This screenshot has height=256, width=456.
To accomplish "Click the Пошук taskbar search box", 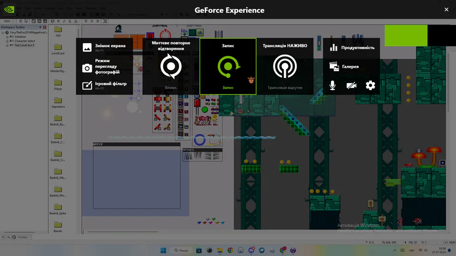I will pyautogui.click(x=181, y=250).
